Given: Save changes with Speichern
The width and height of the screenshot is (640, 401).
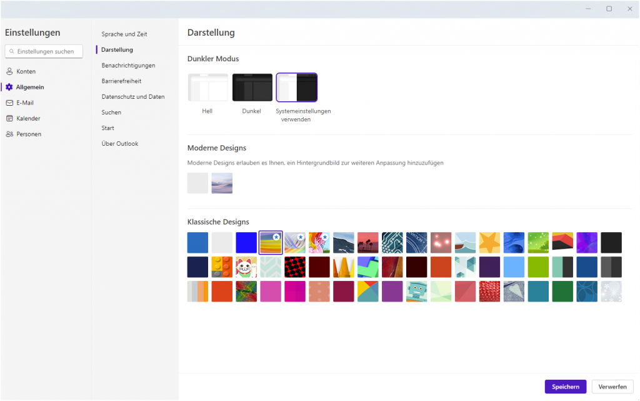Looking at the screenshot, I should coord(565,387).
